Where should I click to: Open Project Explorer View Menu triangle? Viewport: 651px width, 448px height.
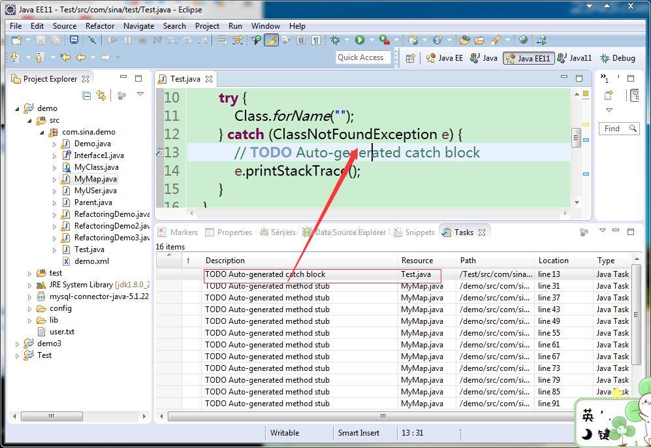coord(140,94)
